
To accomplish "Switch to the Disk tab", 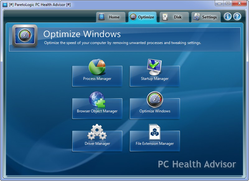I will coord(174,17).
